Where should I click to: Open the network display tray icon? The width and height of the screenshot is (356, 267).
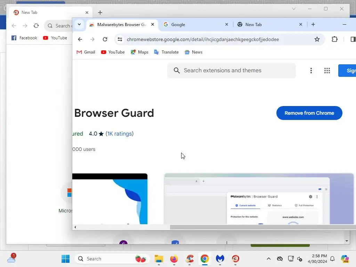[291, 259]
